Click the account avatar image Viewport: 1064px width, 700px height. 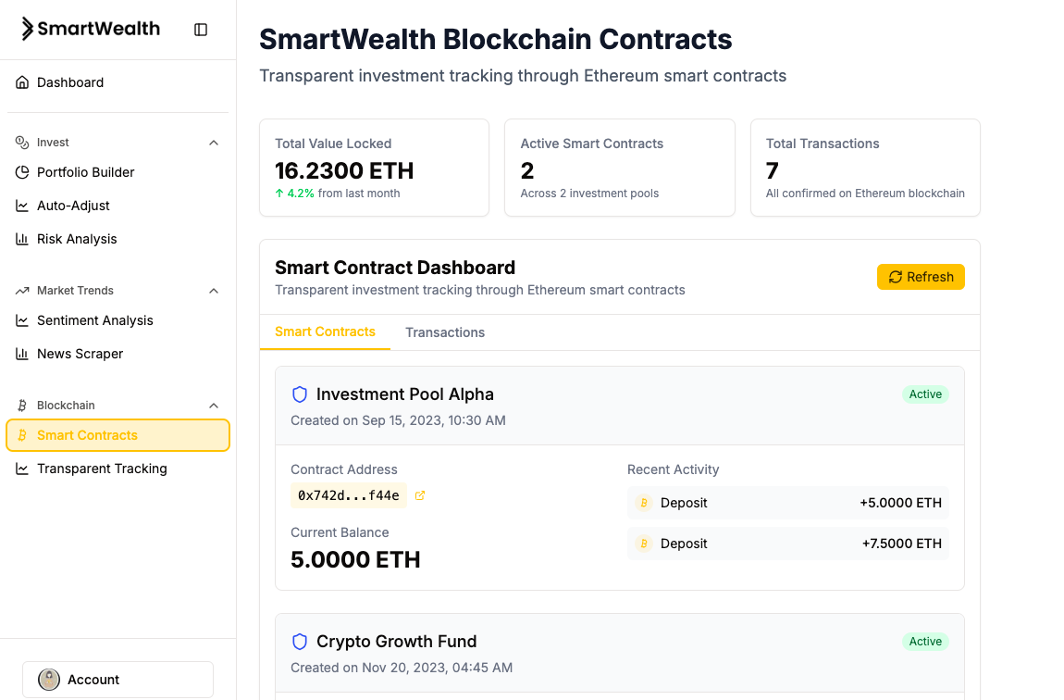pos(49,680)
